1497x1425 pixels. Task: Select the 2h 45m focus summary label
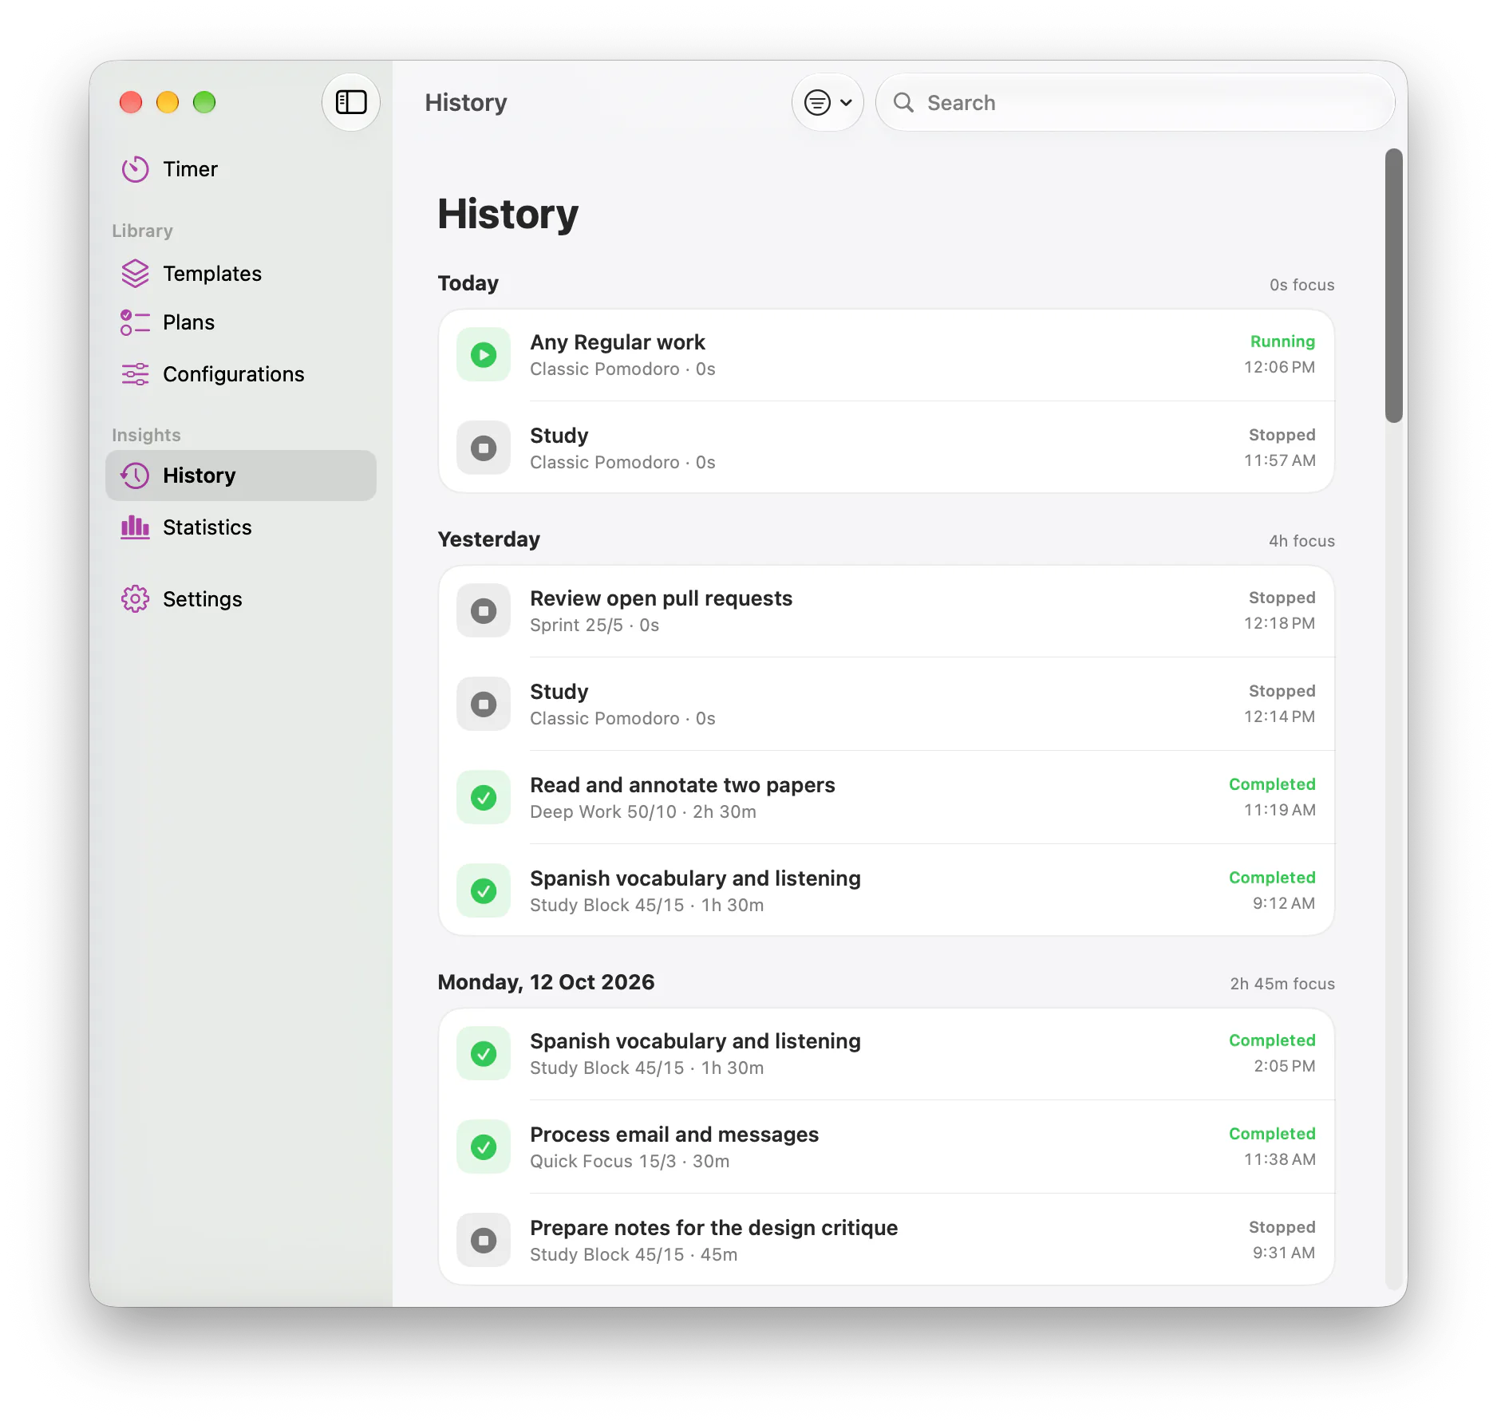[x=1282, y=984]
